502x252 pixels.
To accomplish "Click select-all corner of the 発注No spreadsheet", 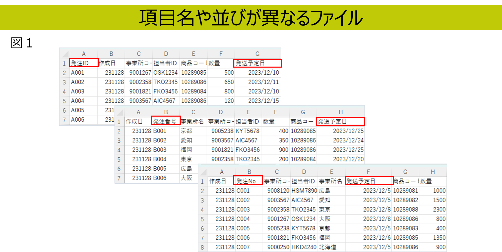I will 203,172.
